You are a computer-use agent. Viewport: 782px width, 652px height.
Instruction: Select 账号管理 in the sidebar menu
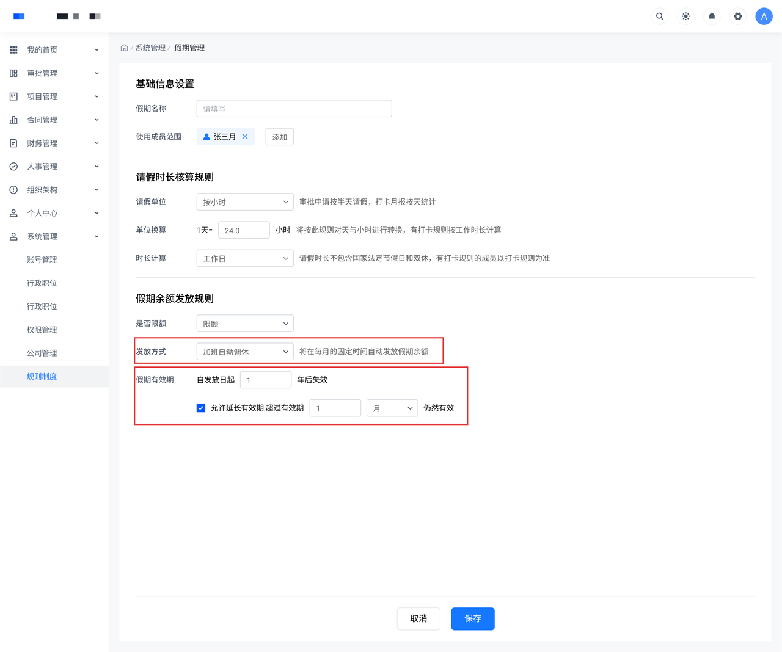tap(42, 260)
